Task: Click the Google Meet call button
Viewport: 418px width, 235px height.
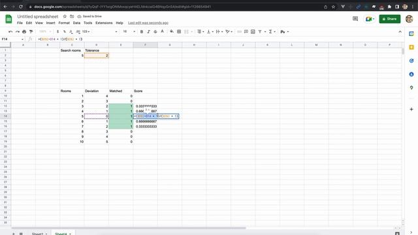Action: [370, 19]
